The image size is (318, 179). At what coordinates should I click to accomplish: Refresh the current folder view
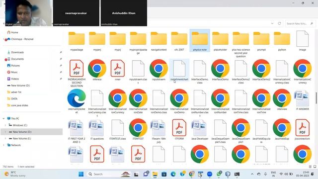(x=279, y=23)
